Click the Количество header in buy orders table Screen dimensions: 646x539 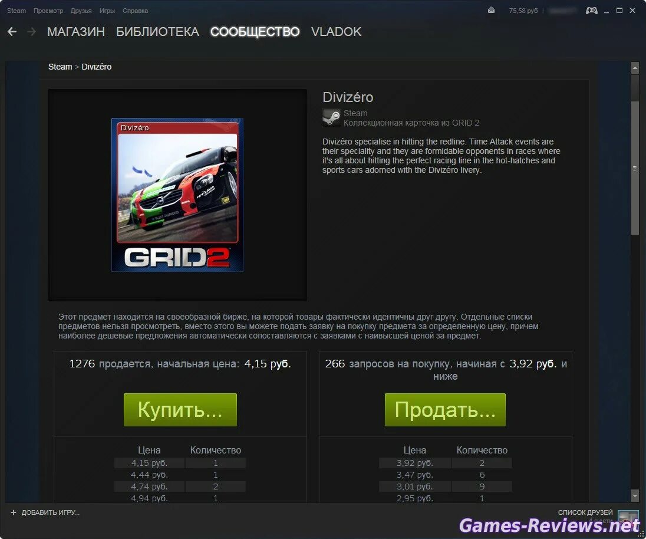click(482, 451)
